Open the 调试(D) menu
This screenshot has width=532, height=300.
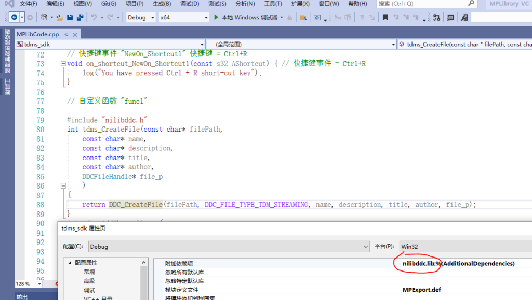[189, 4]
